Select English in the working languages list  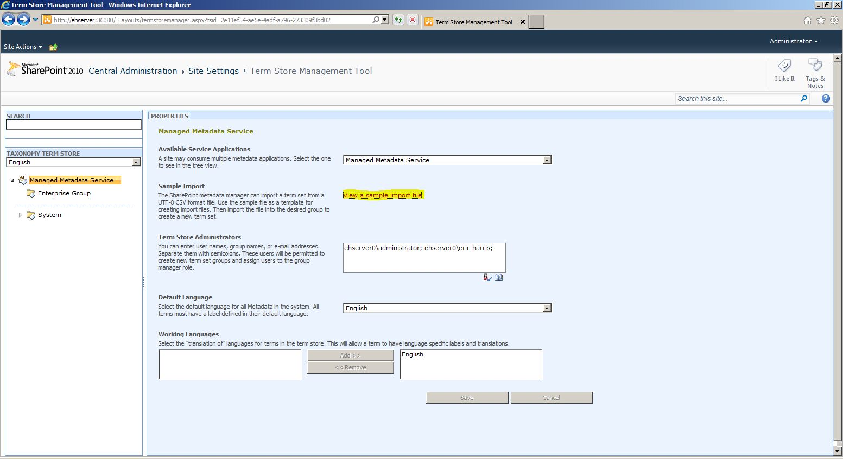413,354
